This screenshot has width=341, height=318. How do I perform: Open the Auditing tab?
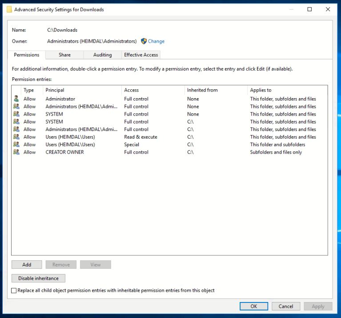(x=102, y=55)
